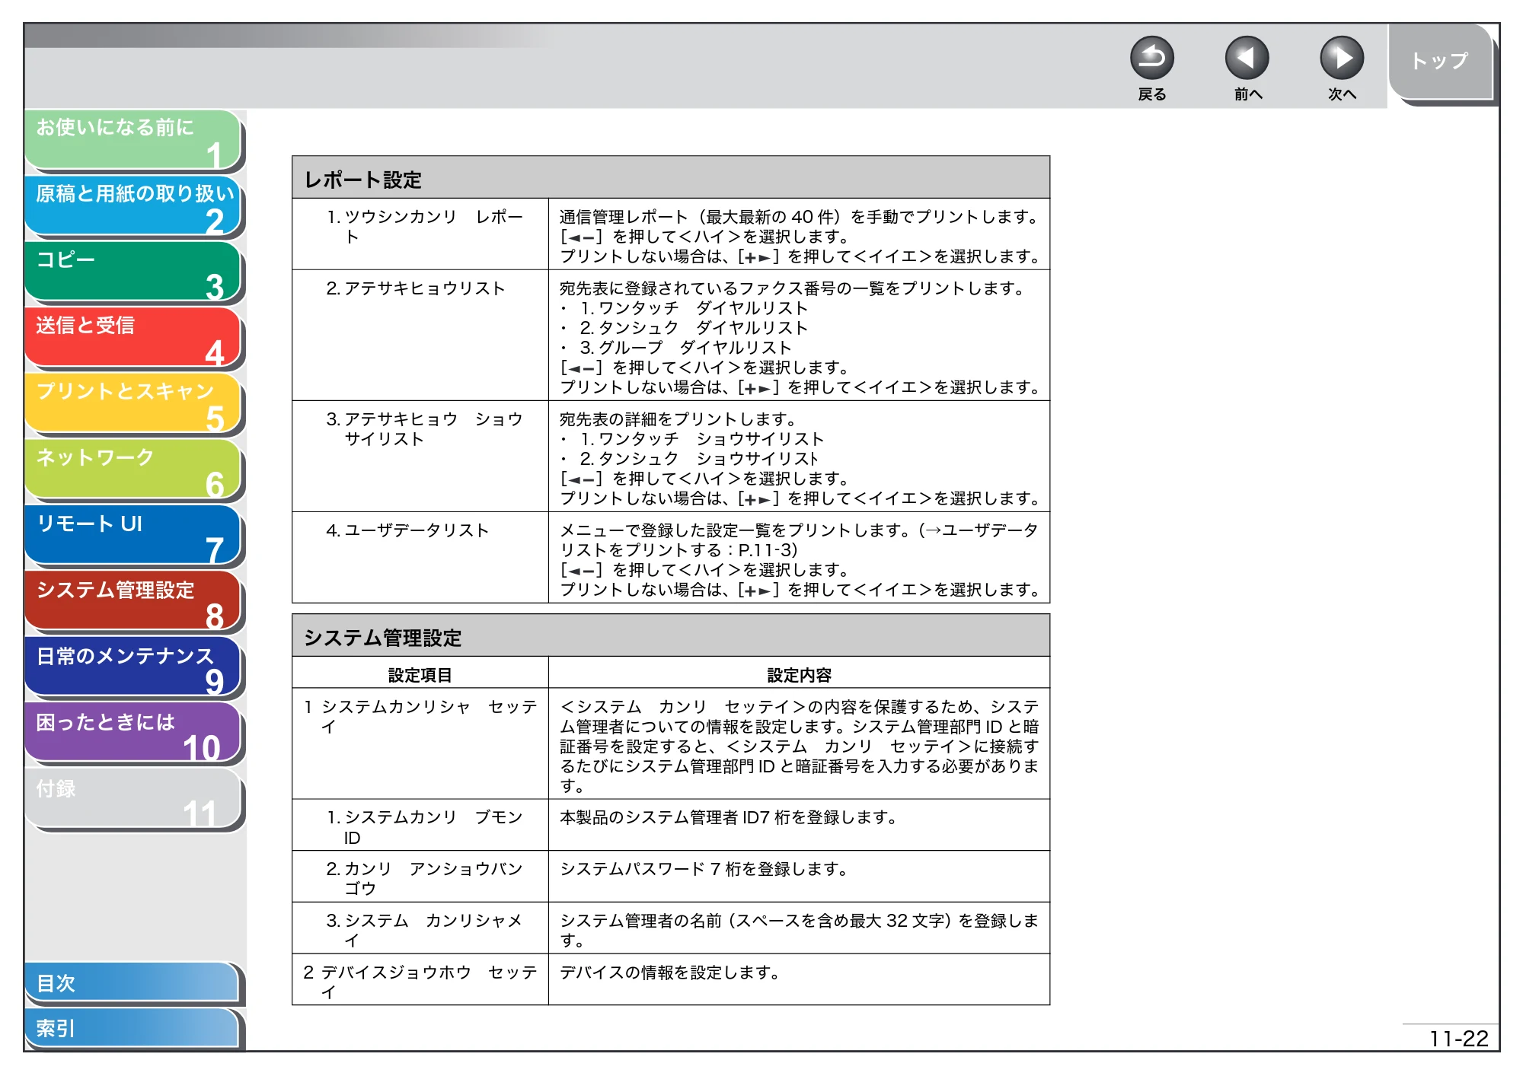The height and width of the screenshot is (1076, 1523).
Task: Select the 1. ツウシンカンリ レポート cell
Action: 420,234
